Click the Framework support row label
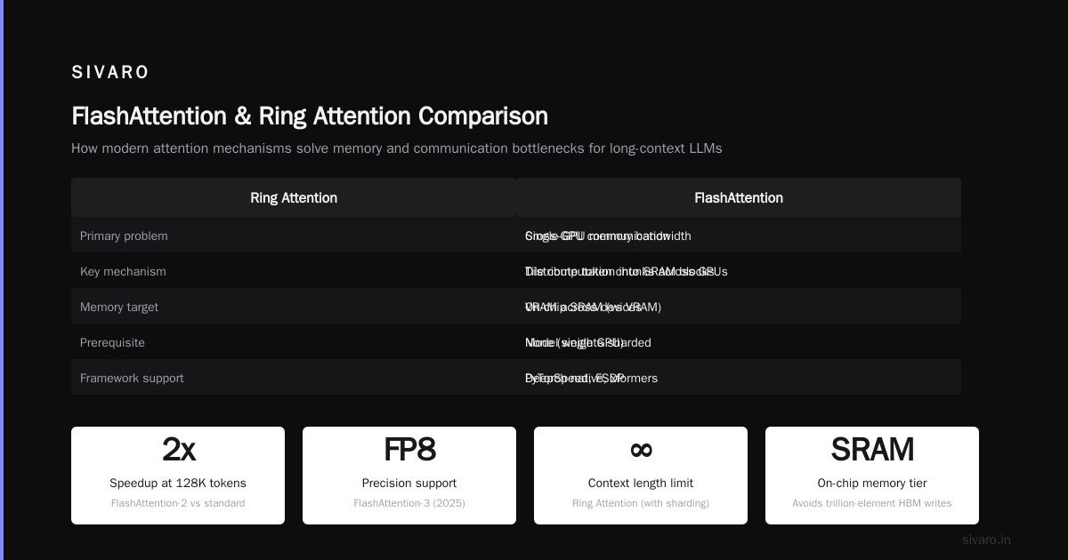The height and width of the screenshot is (560, 1068). pyautogui.click(x=132, y=378)
